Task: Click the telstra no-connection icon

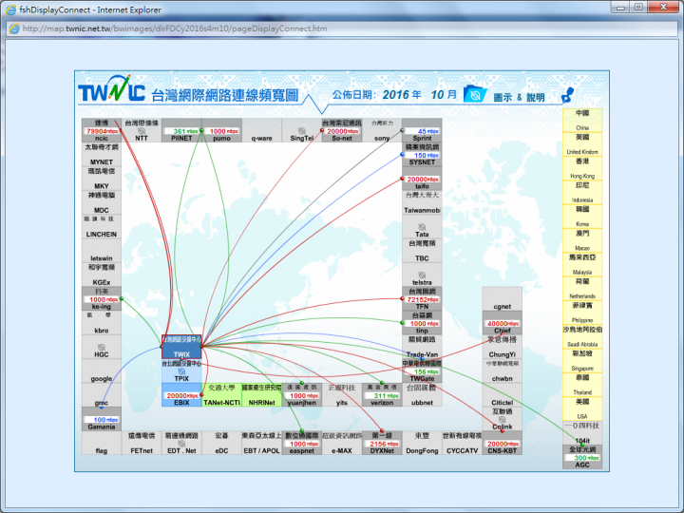Action: click(422, 275)
